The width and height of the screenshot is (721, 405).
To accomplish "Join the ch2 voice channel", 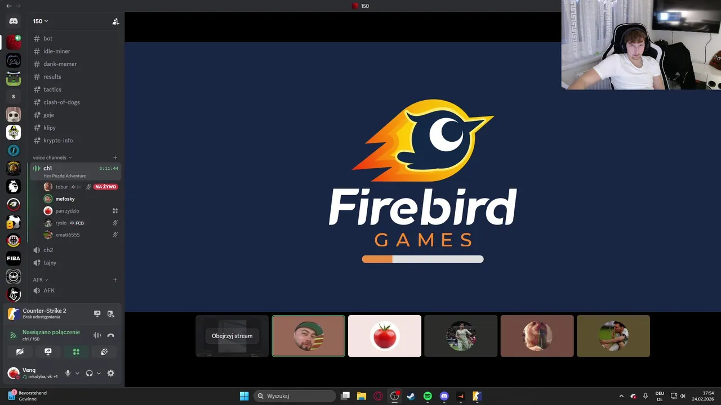I will point(74,250).
